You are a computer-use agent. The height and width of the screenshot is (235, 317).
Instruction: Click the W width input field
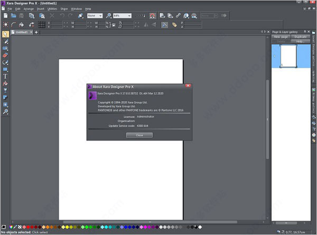(x=80, y=23)
